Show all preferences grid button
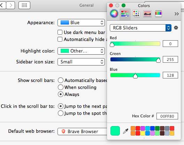This screenshot has height=145, width=184. pyautogui.click(x=24, y=5)
